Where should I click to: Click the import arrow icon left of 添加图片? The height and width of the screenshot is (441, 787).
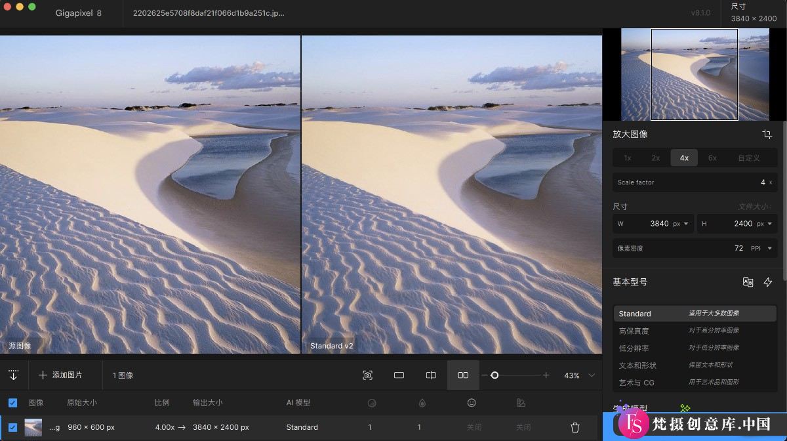(13, 375)
